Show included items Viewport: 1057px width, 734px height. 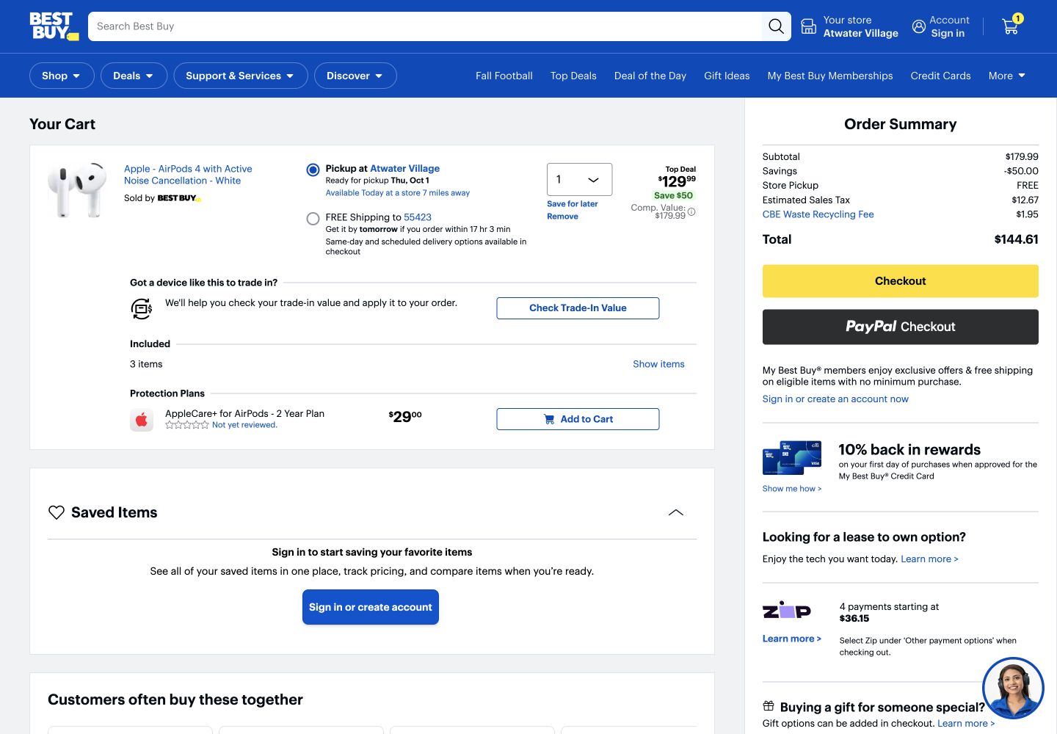658,364
